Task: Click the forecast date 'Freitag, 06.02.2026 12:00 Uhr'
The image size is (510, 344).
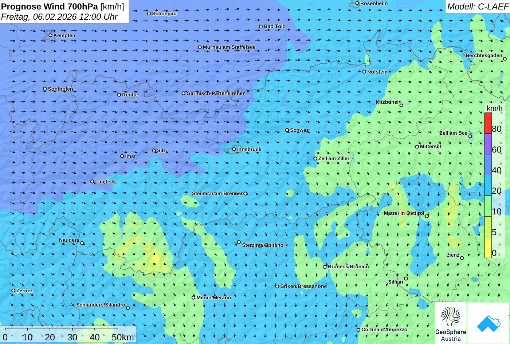Action: (59, 17)
